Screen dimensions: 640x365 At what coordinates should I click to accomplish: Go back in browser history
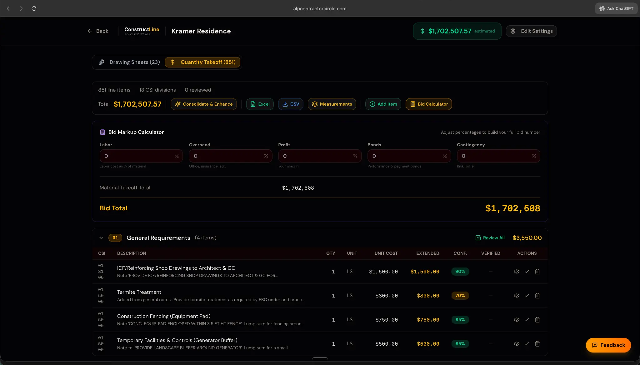[8, 8]
